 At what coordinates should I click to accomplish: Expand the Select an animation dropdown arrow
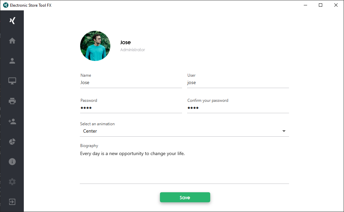(x=284, y=131)
